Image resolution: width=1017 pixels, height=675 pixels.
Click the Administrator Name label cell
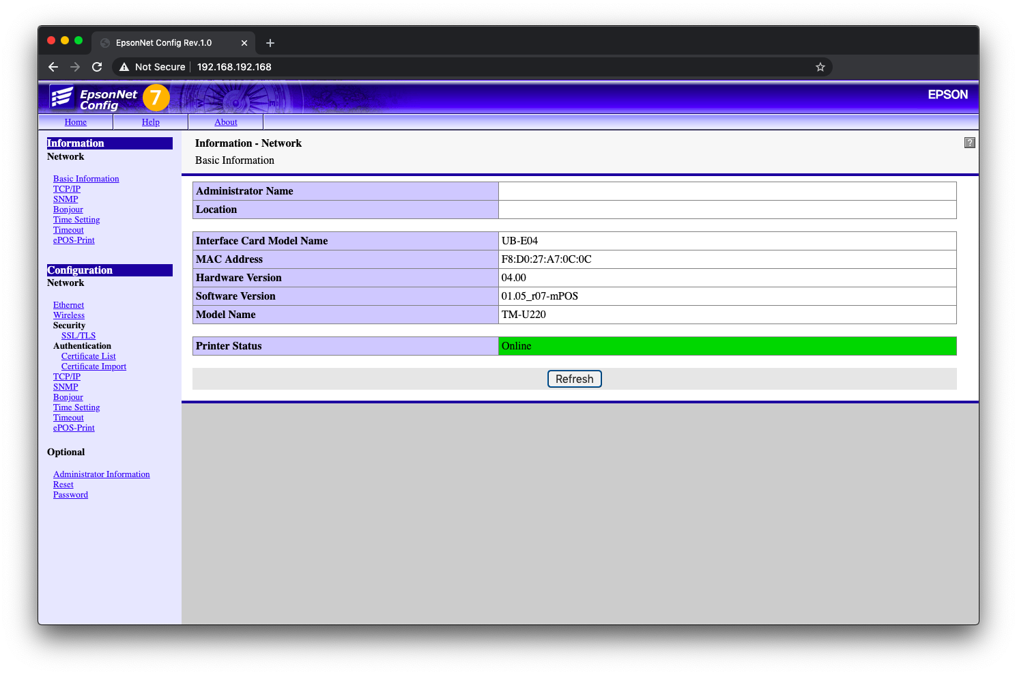[x=346, y=191]
